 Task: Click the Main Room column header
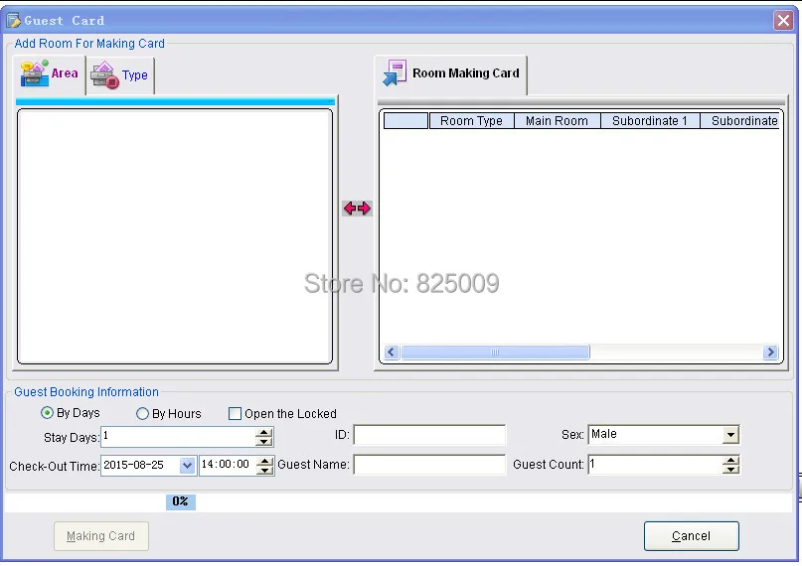(557, 121)
